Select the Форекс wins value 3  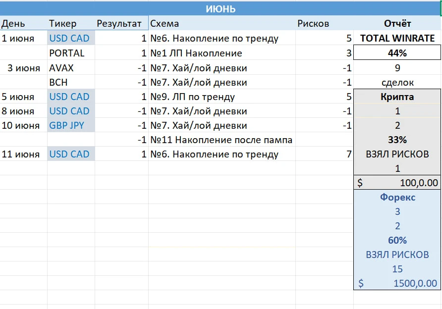[x=397, y=211]
